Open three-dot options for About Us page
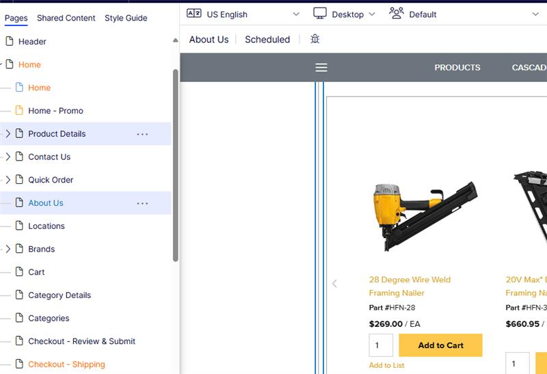The image size is (547, 374). tap(142, 203)
